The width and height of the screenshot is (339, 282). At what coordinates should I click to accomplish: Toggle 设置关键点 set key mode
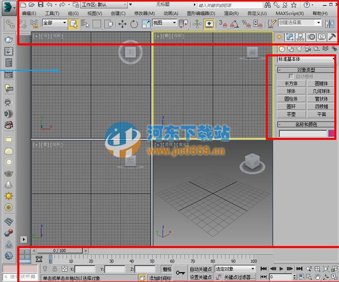coord(200,277)
